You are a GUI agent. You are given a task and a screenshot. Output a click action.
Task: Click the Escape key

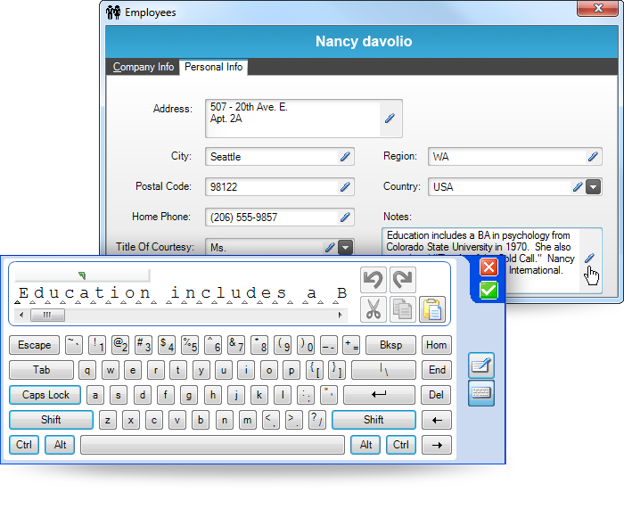point(34,345)
